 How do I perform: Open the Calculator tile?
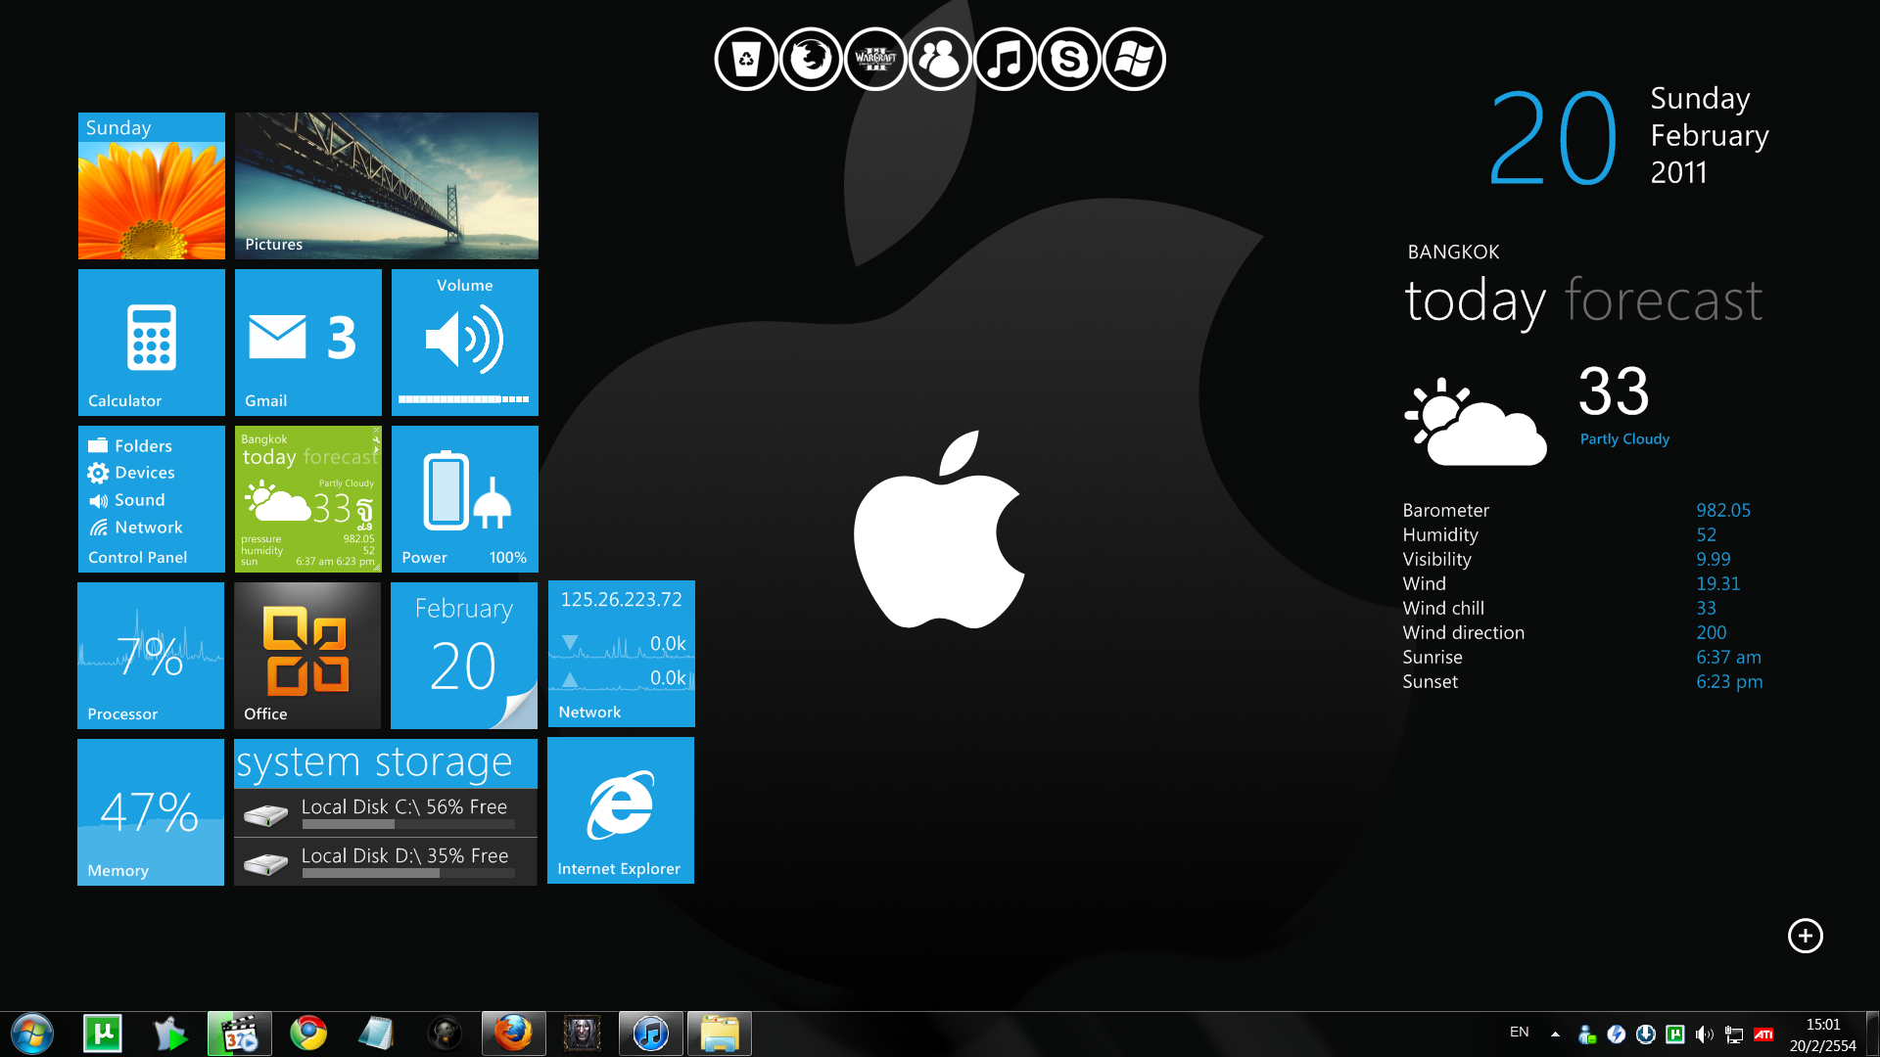click(152, 343)
